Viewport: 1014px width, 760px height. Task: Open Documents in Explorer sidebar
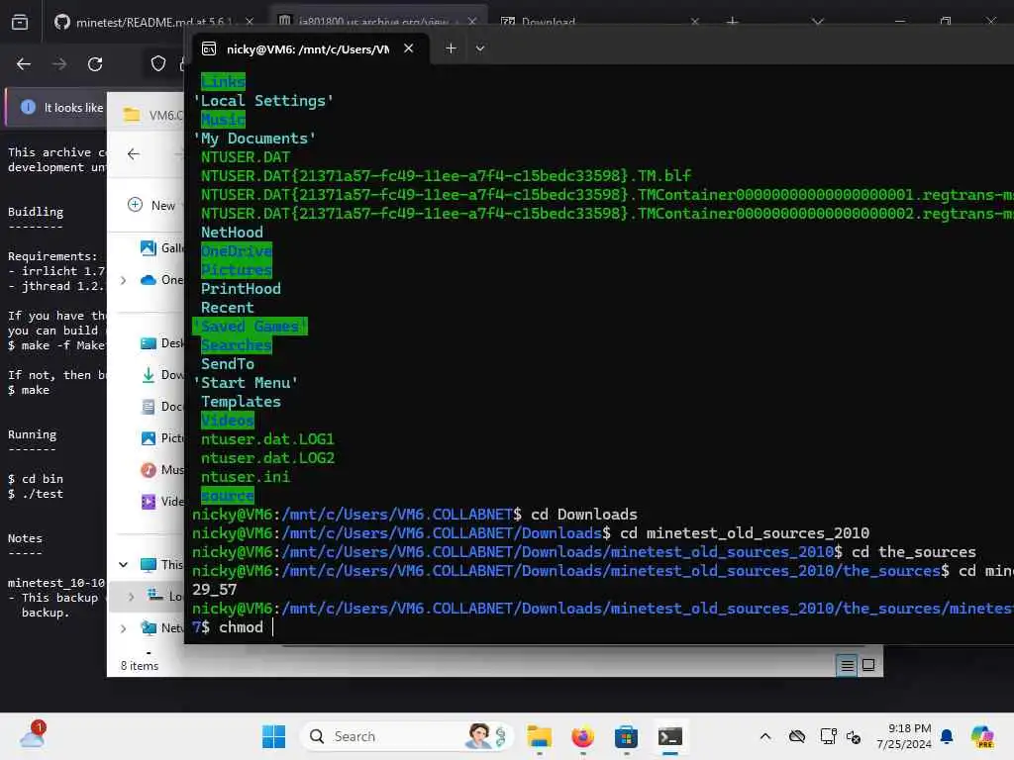pos(160,407)
